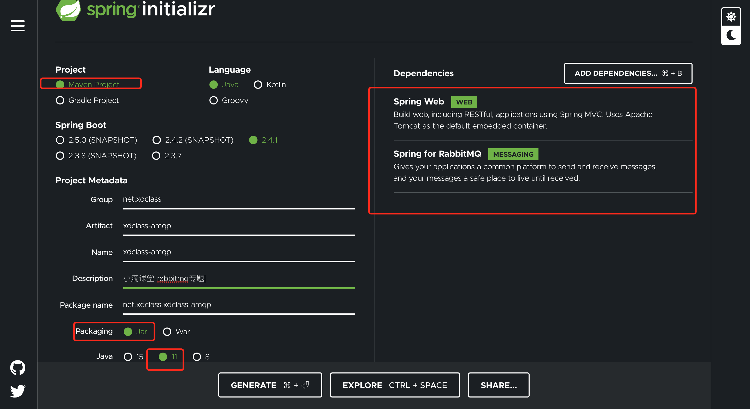Screen dimensions: 750x409
Task: Select Jar packaging
Action: [135, 332]
